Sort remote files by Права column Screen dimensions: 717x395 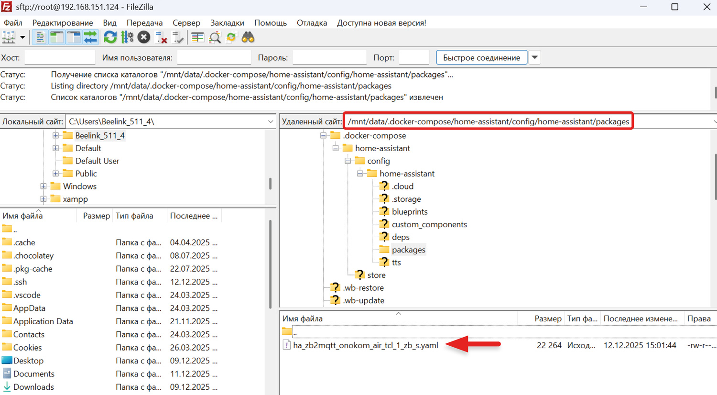click(x=701, y=318)
